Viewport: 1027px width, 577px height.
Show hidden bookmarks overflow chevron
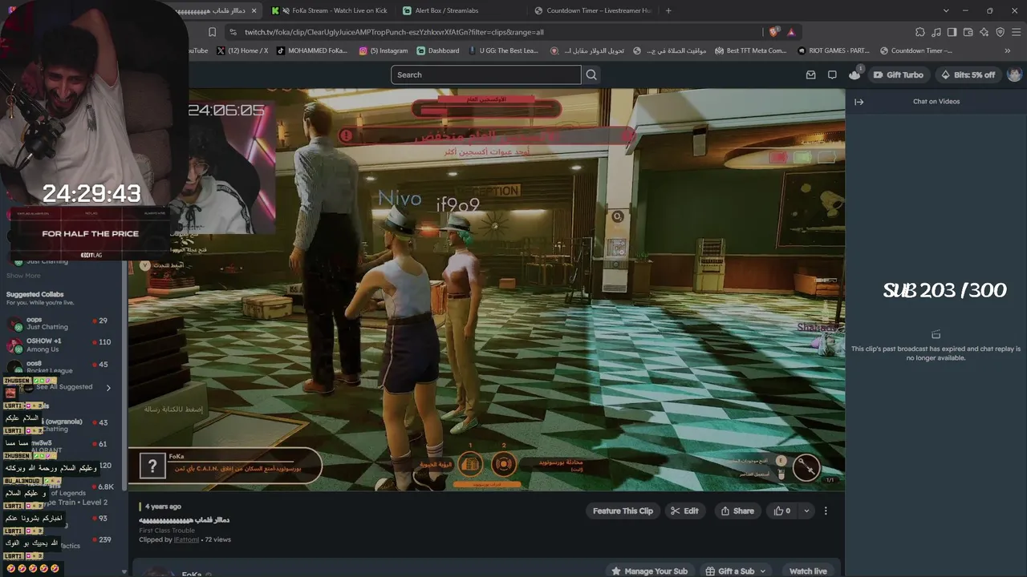click(1008, 50)
